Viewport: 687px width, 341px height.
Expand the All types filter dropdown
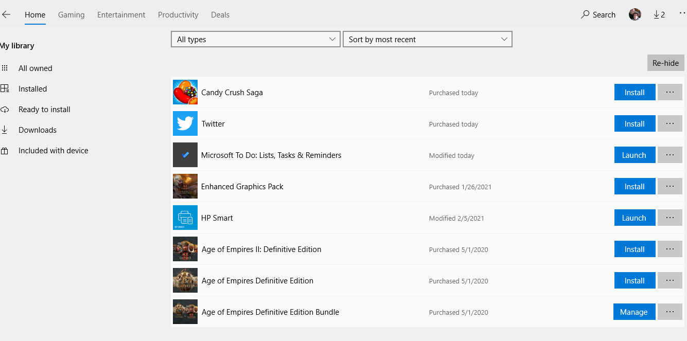[256, 40]
